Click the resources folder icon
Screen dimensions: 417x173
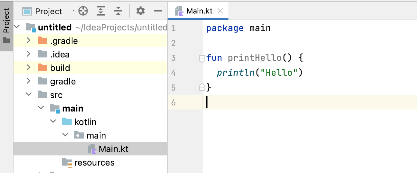pyautogui.click(x=67, y=163)
